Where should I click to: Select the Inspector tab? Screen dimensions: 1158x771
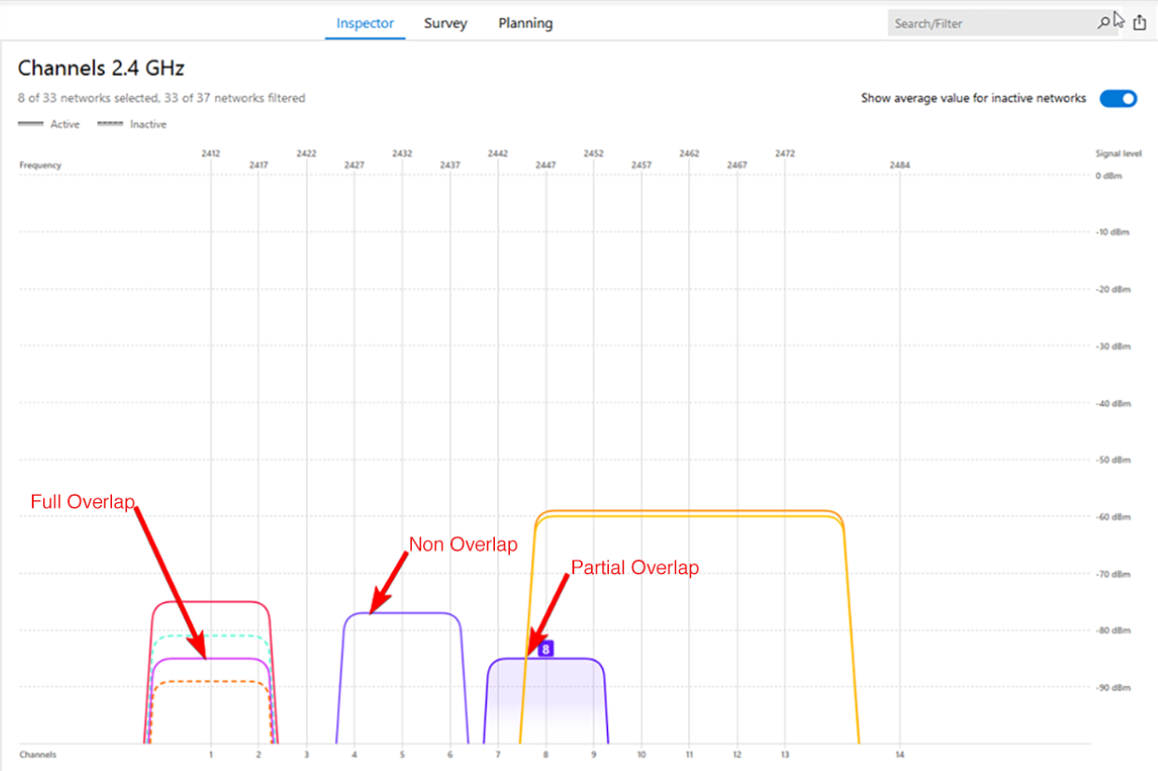coord(365,23)
